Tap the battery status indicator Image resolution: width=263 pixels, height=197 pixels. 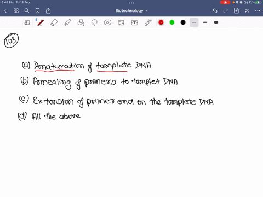pos(259,2)
